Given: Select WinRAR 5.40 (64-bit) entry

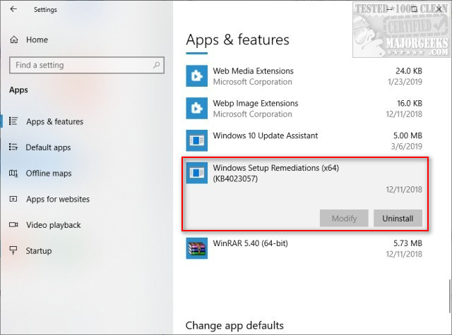Looking at the screenshot, I should point(304,248).
